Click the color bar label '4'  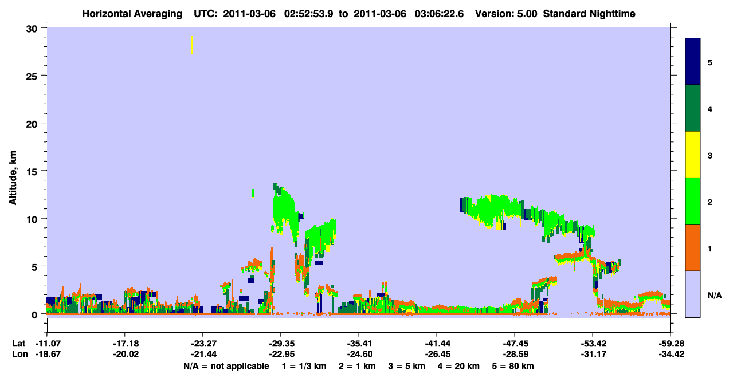(710, 108)
